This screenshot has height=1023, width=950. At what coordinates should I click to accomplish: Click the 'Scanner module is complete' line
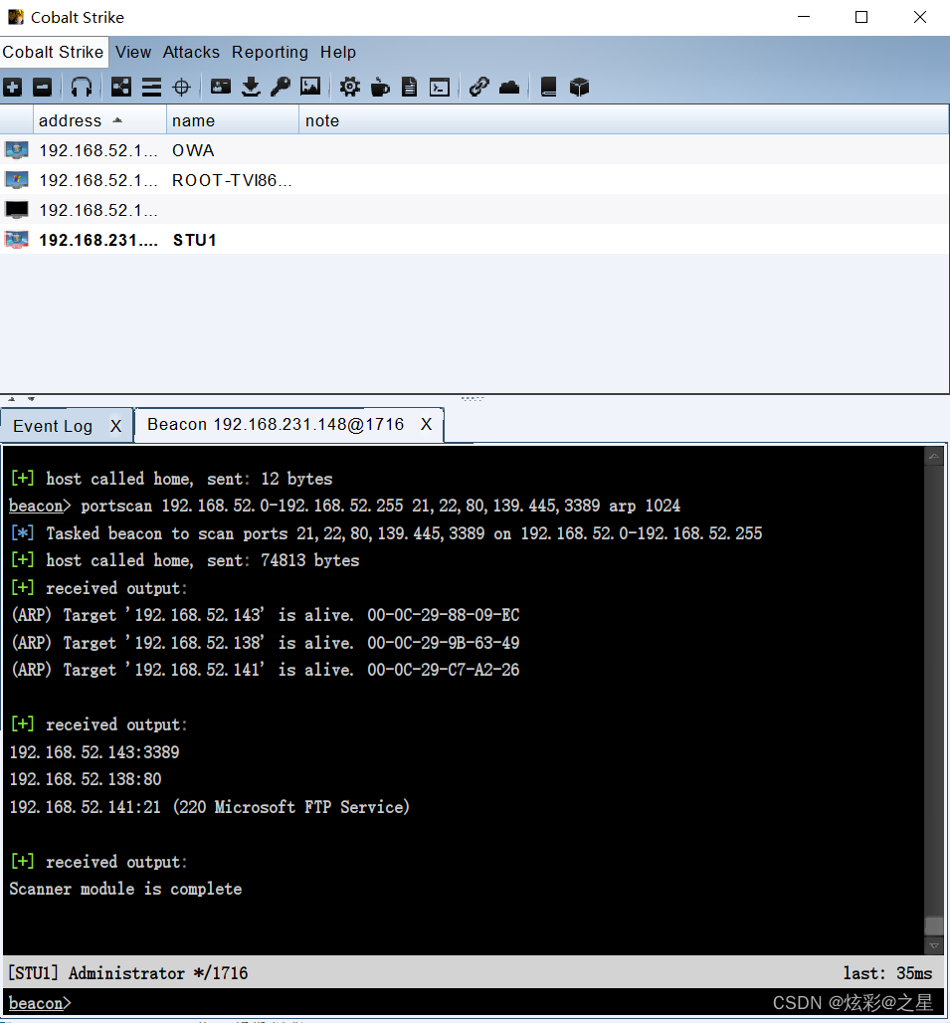125,889
